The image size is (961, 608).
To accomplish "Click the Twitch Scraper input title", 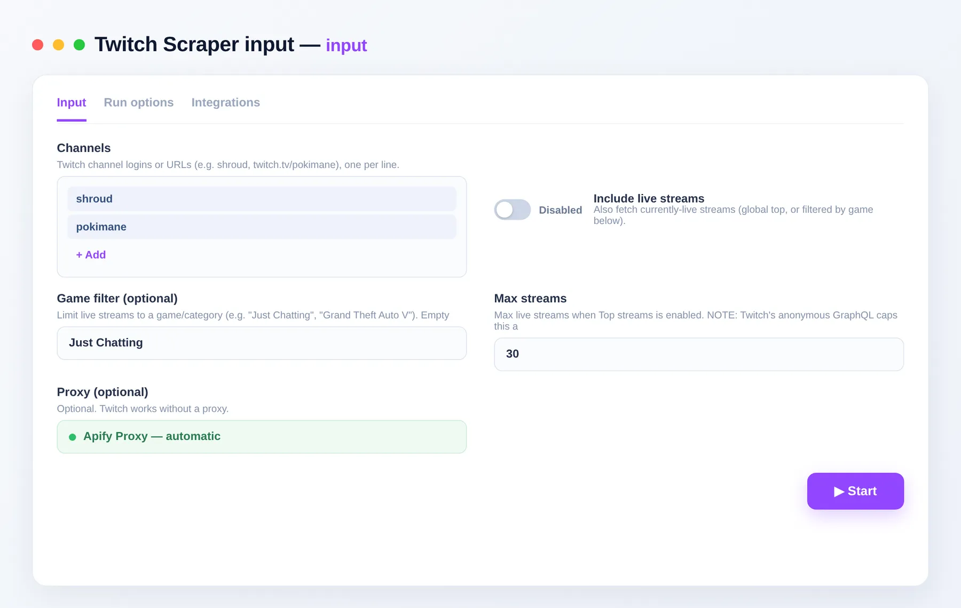I will 194,44.
